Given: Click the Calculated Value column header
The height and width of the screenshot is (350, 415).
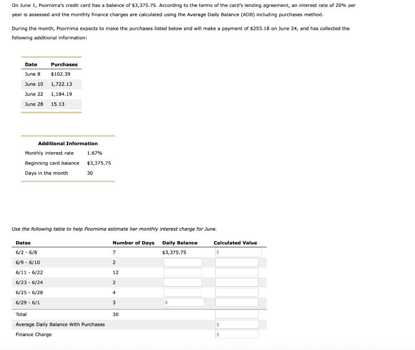Looking at the screenshot, I should point(235,243).
